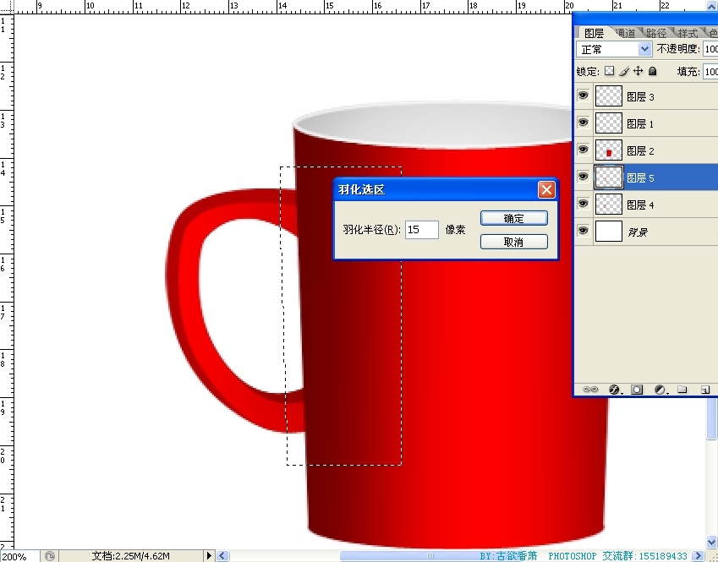This screenshot has height=562, width=718.
Task: Enable lock transparent pixels
Action: tap(609, 72)
